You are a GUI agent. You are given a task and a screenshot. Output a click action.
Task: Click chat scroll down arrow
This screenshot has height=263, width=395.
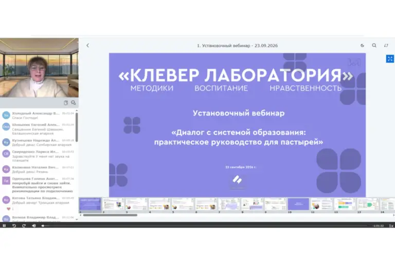click(x=77, y=219)
